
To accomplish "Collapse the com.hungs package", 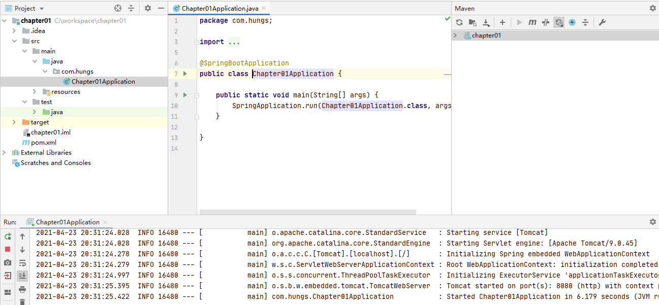I will coord(45,72).
